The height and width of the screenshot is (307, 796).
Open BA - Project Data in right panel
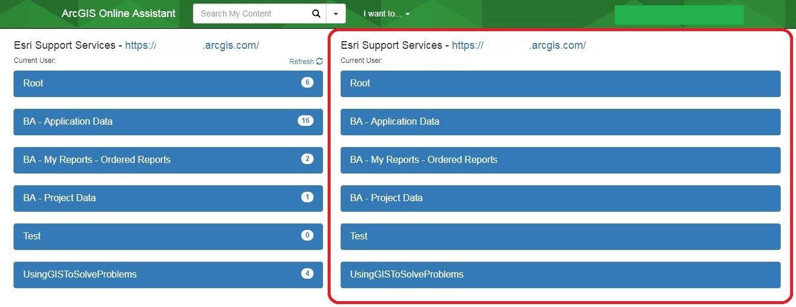(x=561, y=198)
